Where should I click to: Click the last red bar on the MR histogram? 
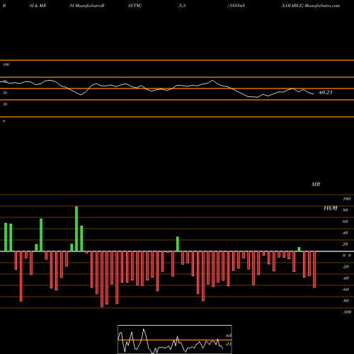click(314, 270)
